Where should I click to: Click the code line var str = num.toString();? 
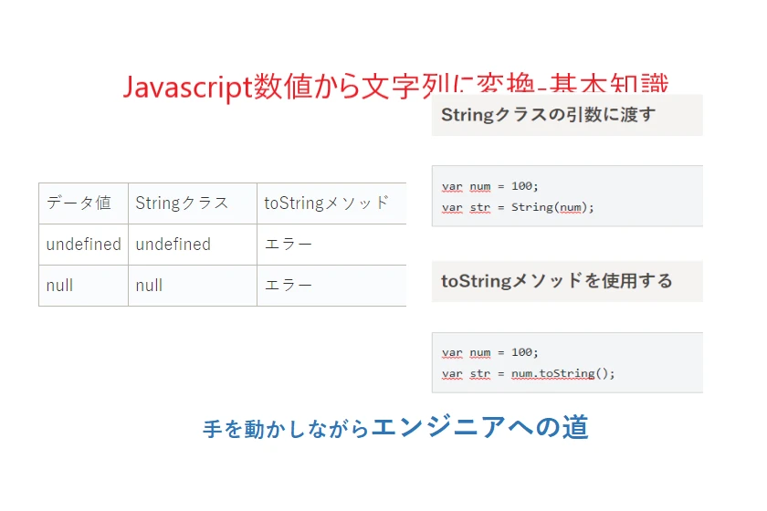coord(529,374)
